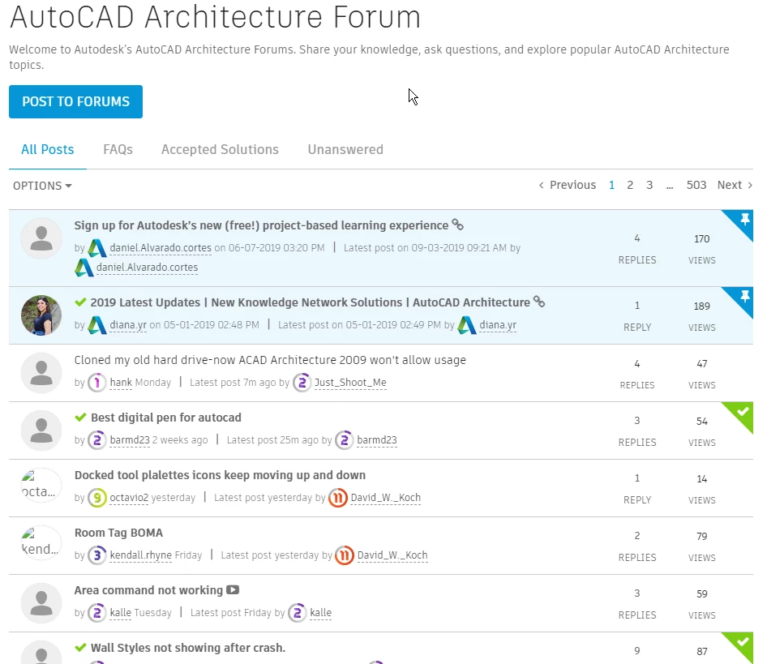The height and width of the screenshot is (664, 767).
Task: Click Autodesk rank icon beside latest poster daniel.Alvarado.cortes
Action: (84, 268)
